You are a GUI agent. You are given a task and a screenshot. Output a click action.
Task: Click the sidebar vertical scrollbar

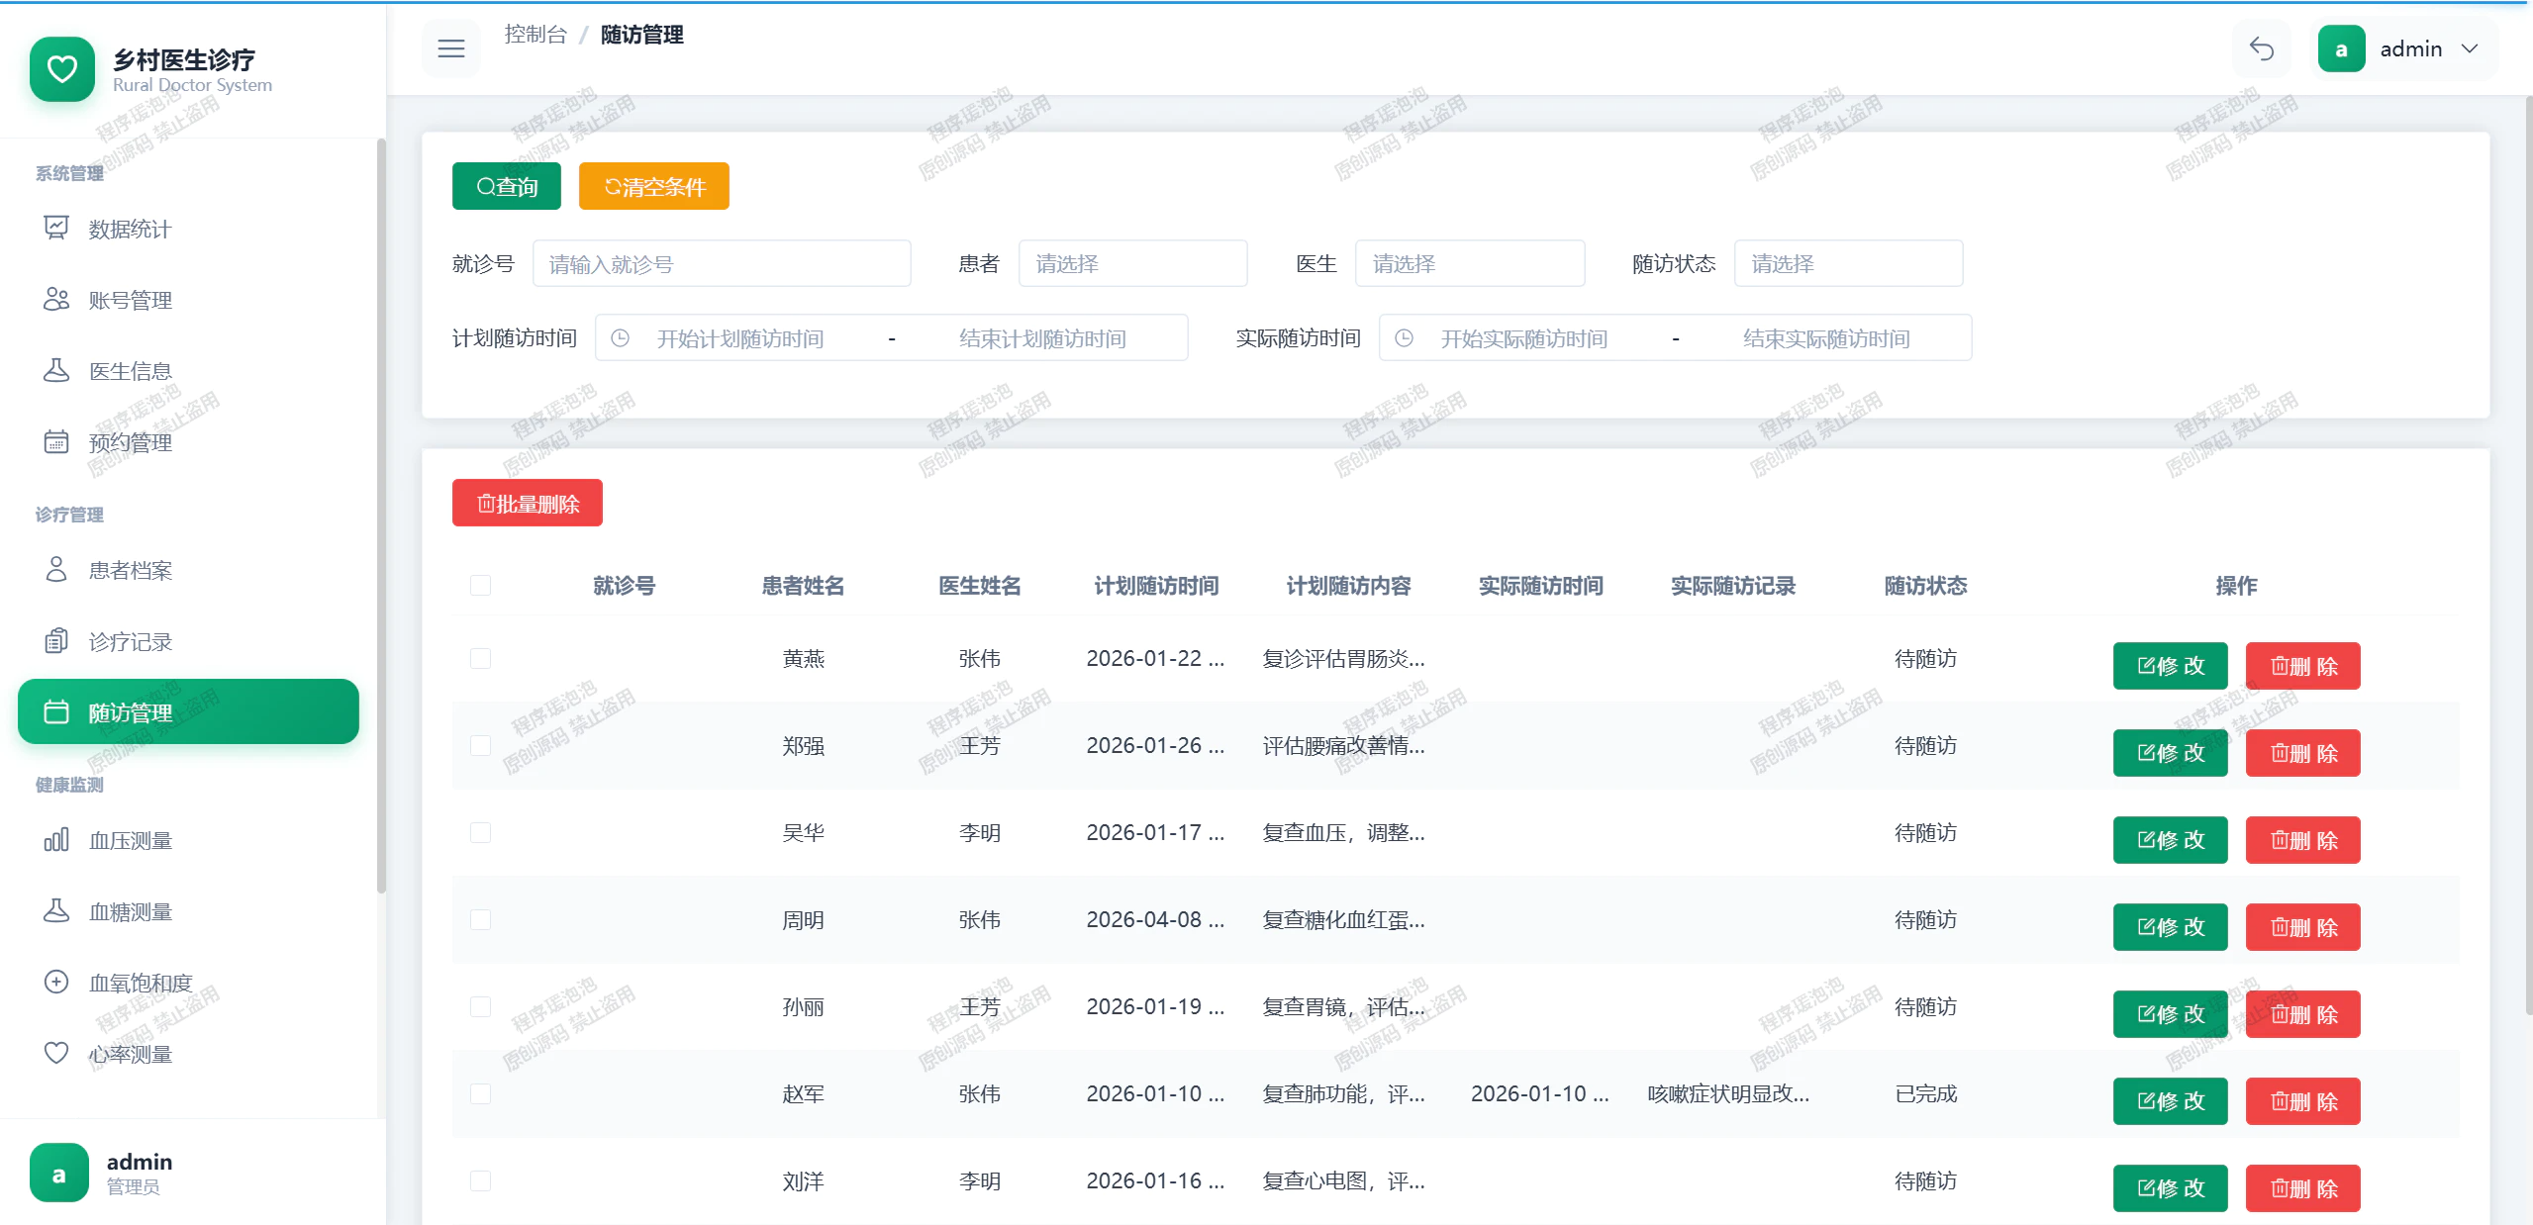[x=381, y=515]
